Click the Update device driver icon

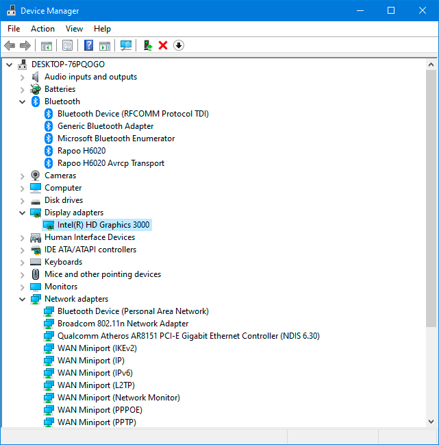coord(148,45)
